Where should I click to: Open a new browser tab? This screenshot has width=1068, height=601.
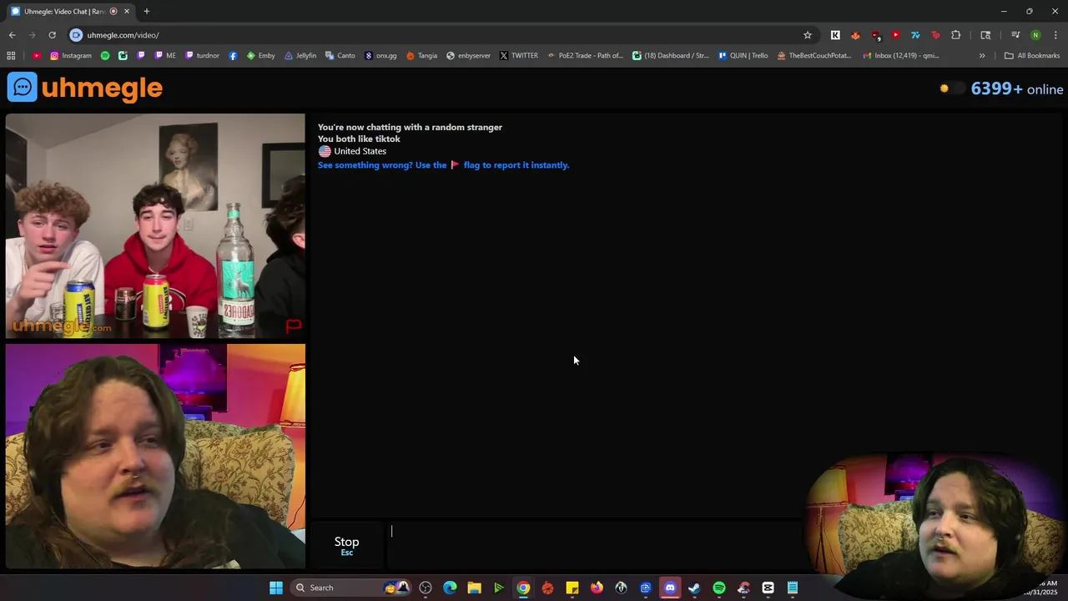click(146, 12)
